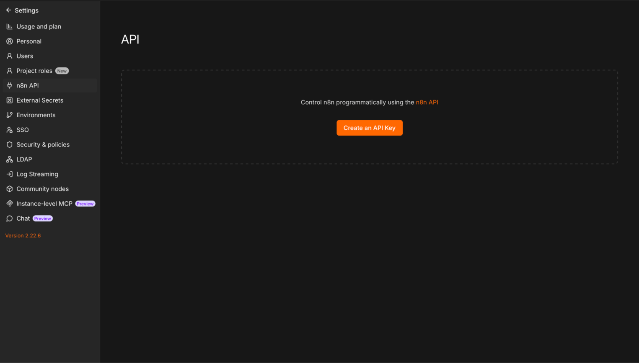Open Instance-level MCP settings

click(x=50, y=203)
